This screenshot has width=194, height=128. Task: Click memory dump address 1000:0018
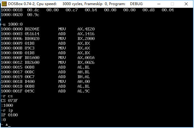click(12, 10)
